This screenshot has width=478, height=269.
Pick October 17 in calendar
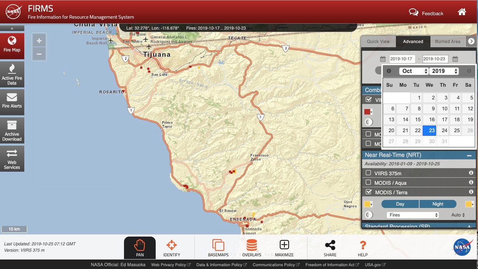pyautogui.click(x=443, y=120)
